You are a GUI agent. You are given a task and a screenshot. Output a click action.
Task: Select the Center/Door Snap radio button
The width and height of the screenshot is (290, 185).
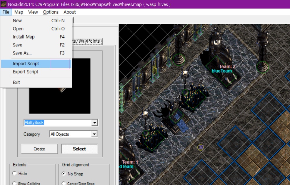(64, 183)
